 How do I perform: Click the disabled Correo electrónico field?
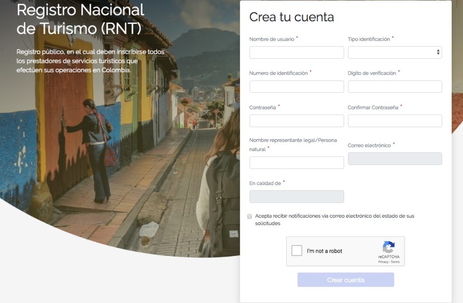[x=394, y=158]
